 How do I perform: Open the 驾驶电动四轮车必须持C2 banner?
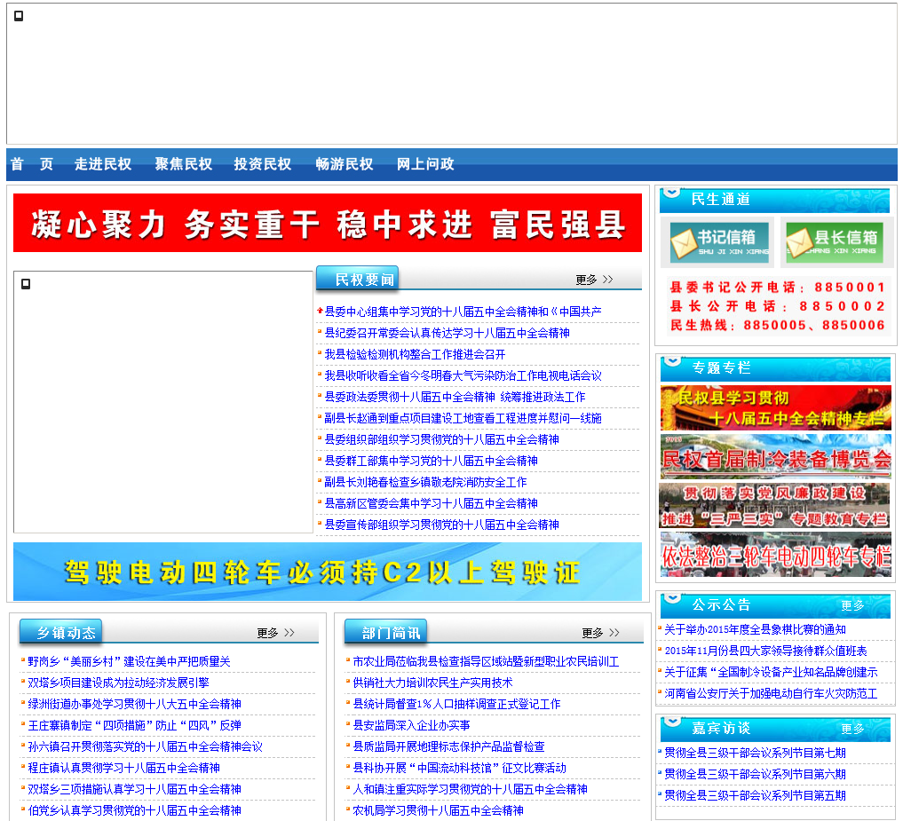328,572
